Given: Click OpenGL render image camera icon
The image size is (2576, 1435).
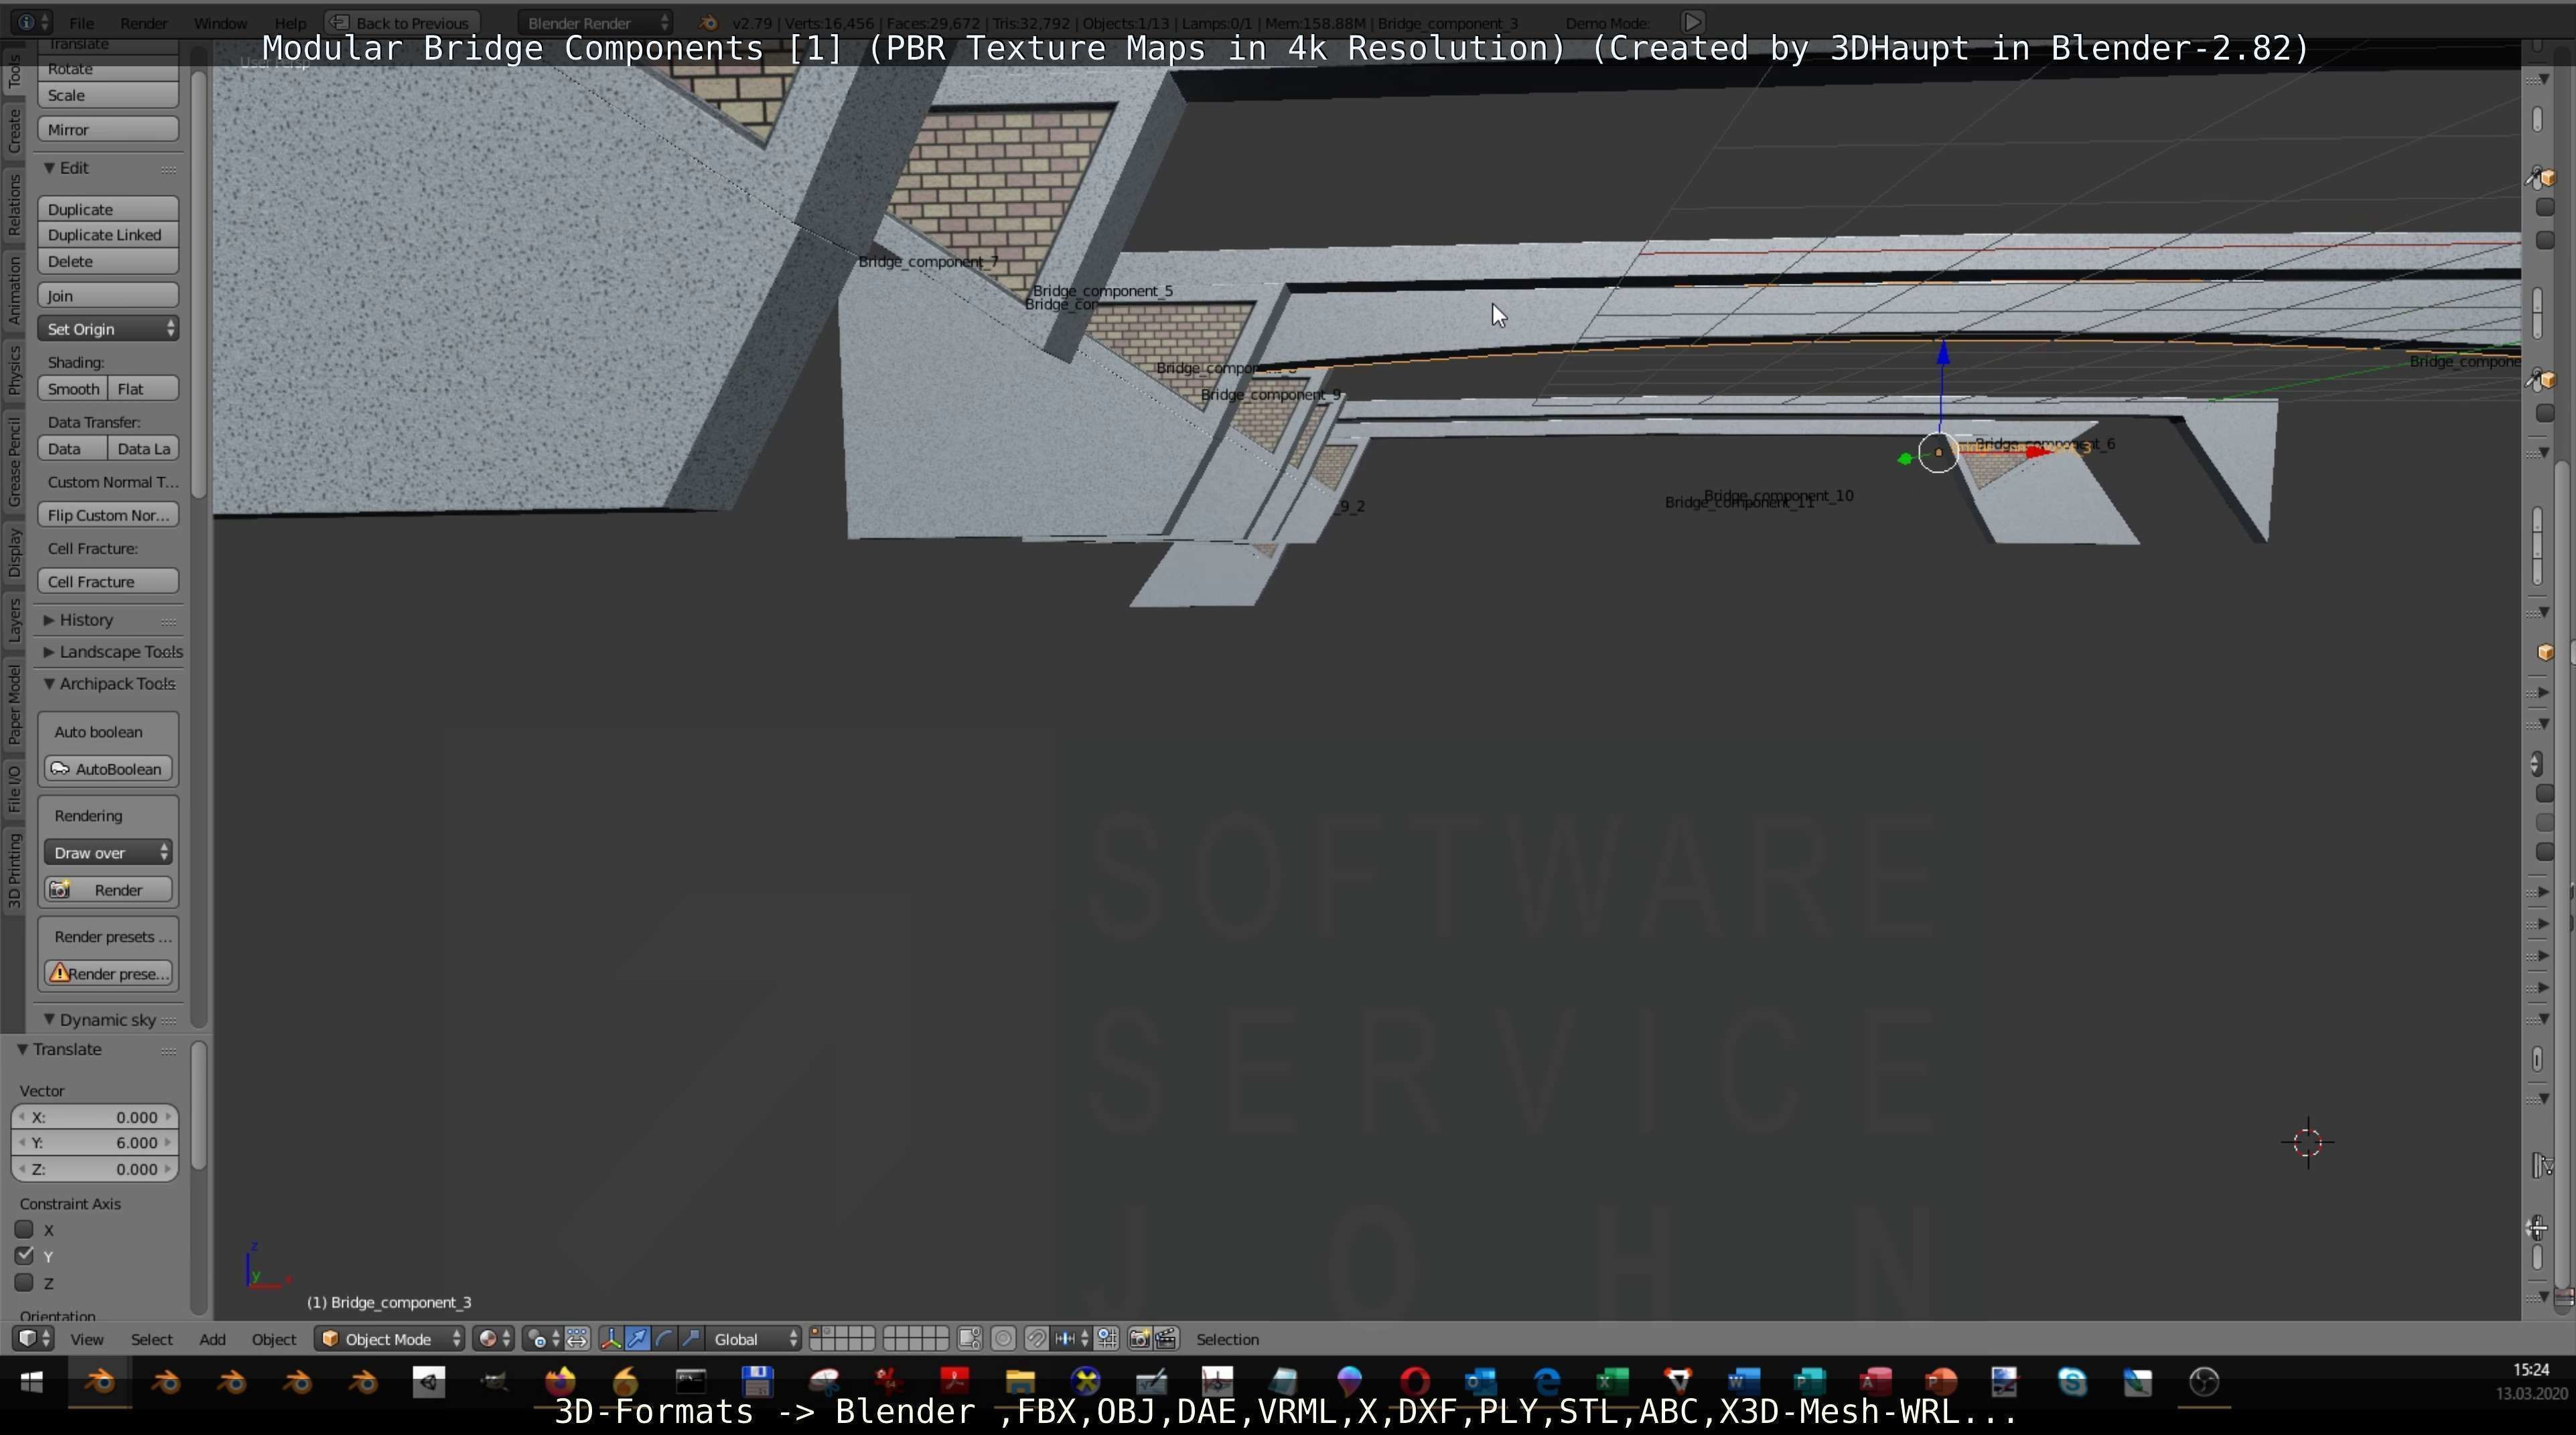Looking at the screenshot, I should click(1139, 1339).
